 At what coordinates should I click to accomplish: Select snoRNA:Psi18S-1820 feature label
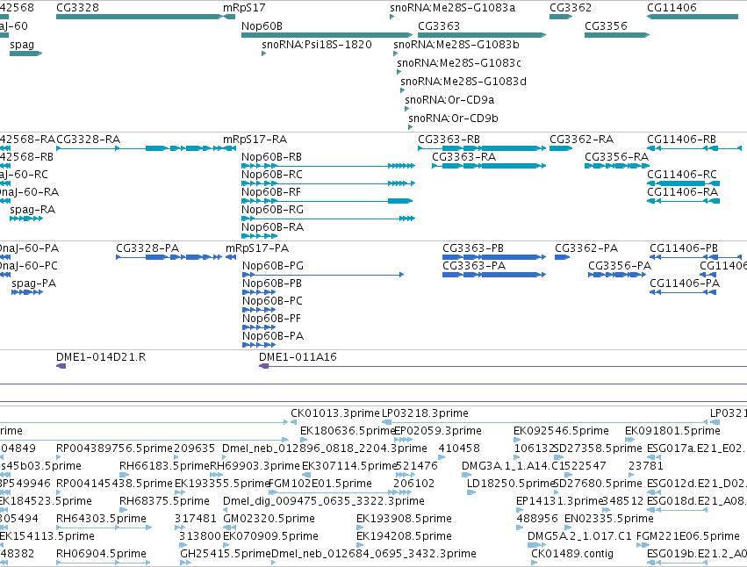316,44
